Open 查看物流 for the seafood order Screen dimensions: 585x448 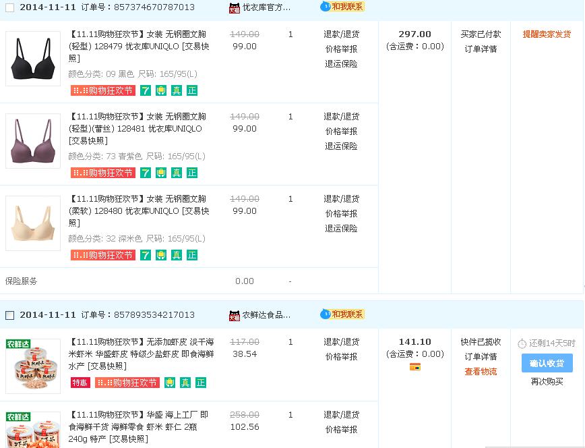tap(481, 372)
